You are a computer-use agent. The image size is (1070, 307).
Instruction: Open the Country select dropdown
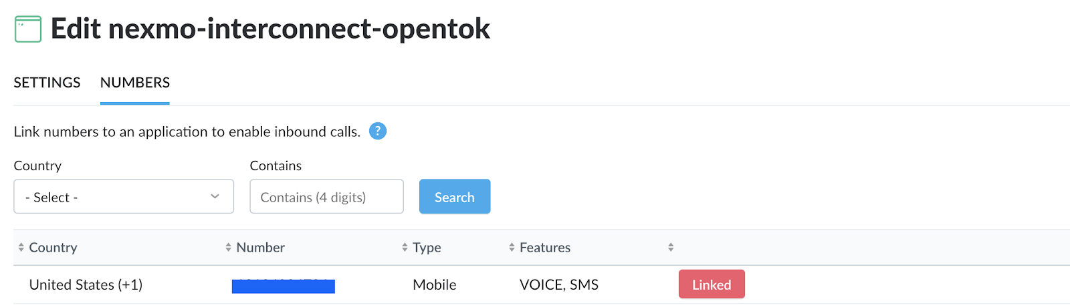coord(124,197)
